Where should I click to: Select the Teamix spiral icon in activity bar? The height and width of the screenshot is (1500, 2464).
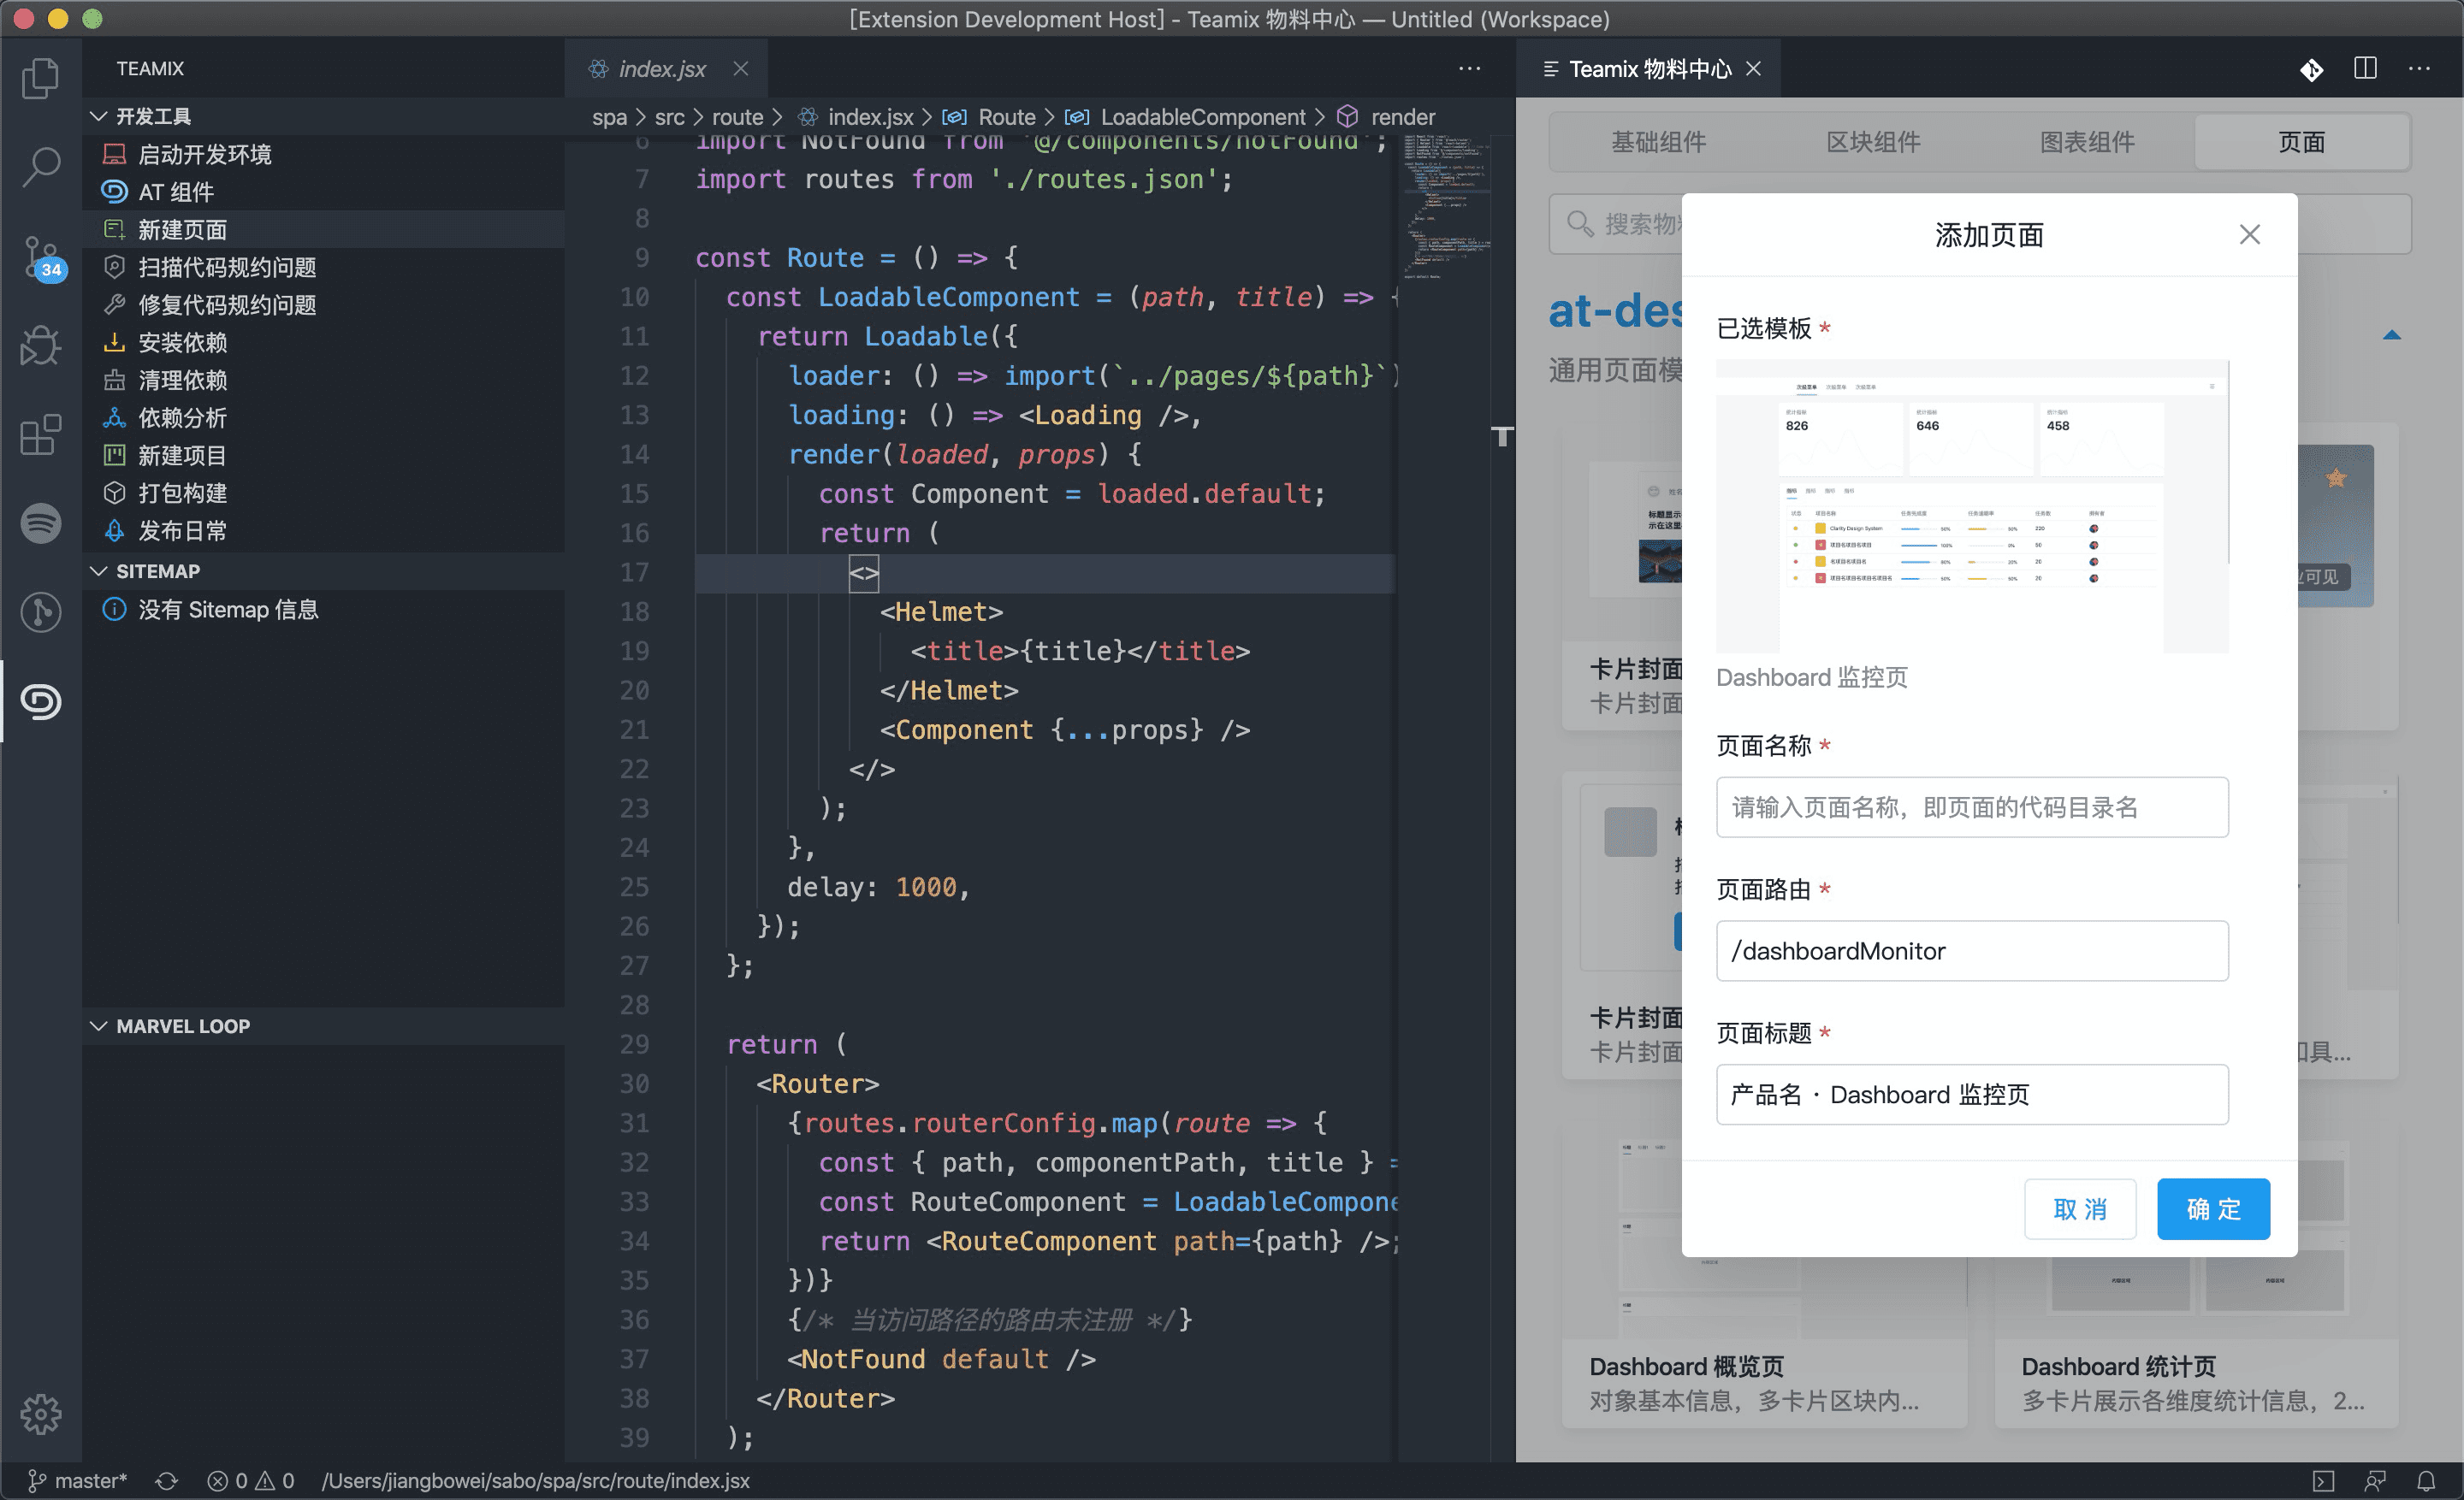point(40,701)
